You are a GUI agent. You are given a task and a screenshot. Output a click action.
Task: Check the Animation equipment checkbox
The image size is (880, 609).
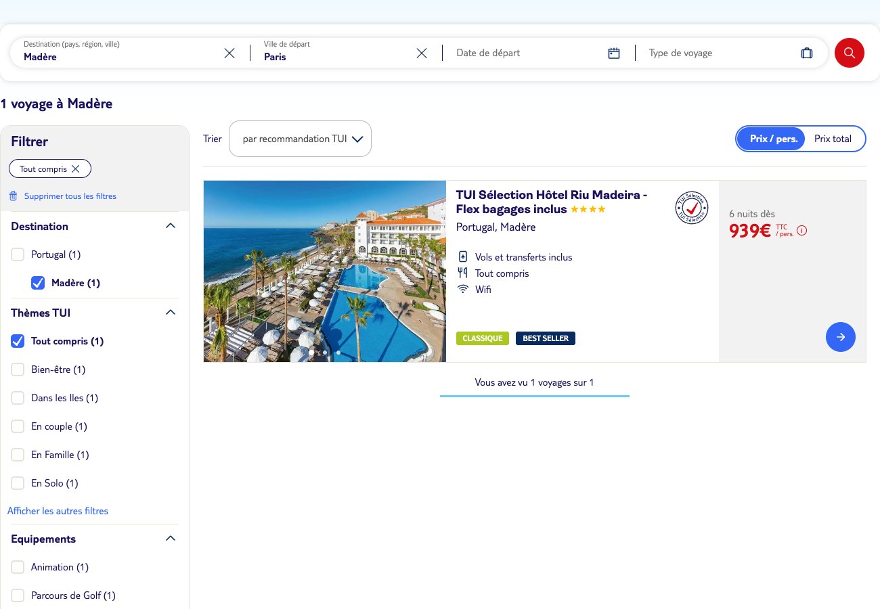(x=18, y=567)
